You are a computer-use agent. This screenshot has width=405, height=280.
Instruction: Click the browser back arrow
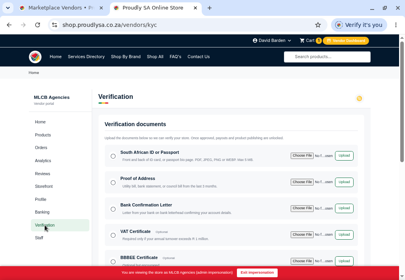[9, 25]
